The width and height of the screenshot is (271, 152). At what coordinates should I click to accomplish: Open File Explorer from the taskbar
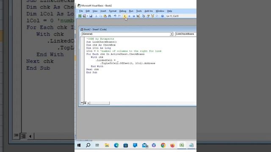point(107,145)
